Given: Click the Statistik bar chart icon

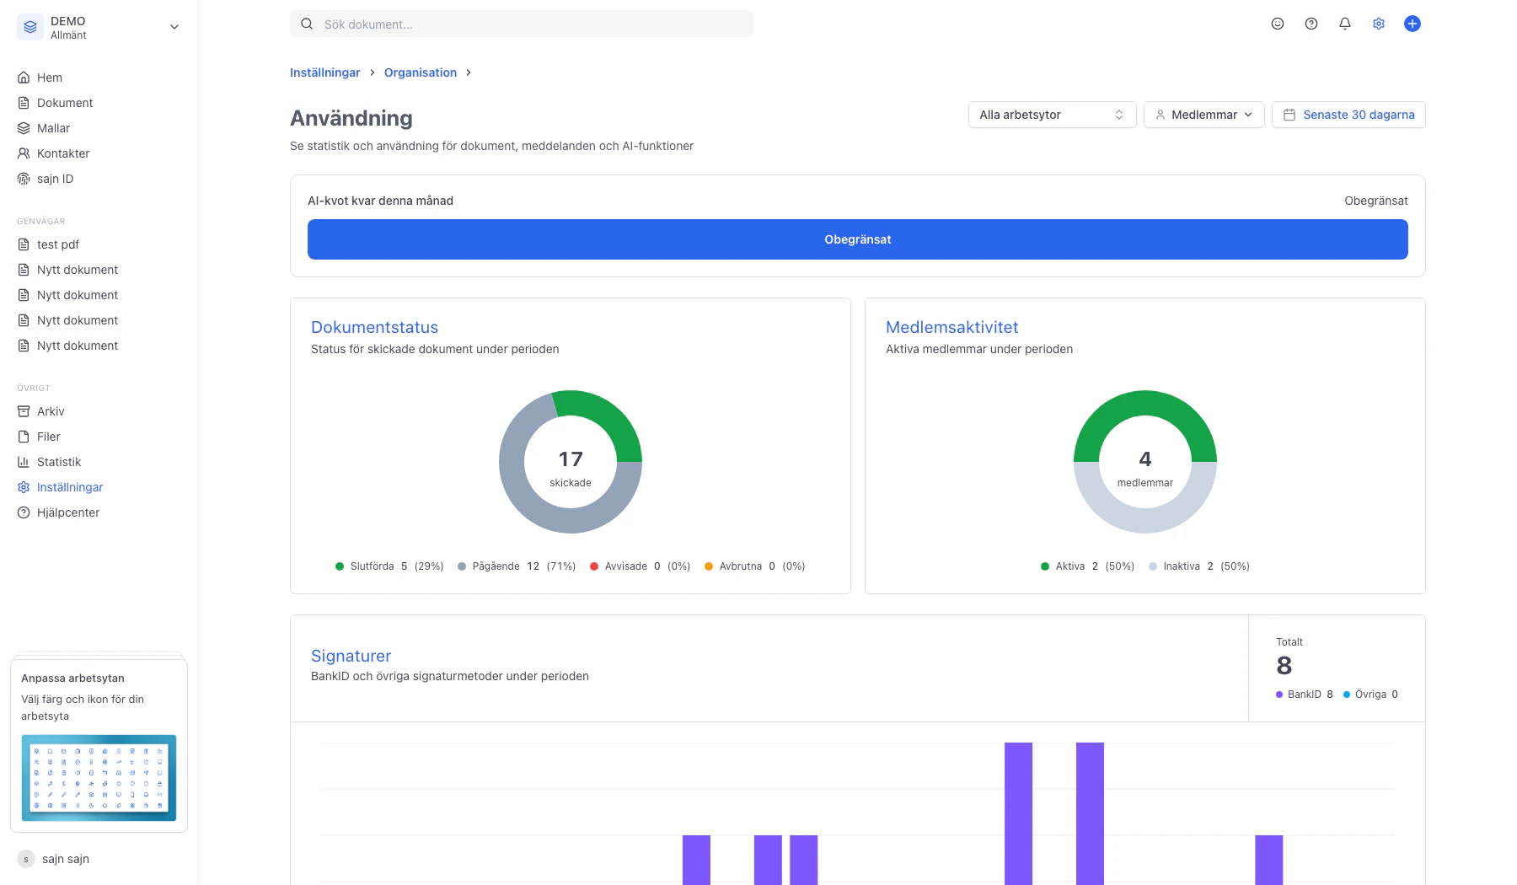Looking at the screenshot, I should coord(24,462).
